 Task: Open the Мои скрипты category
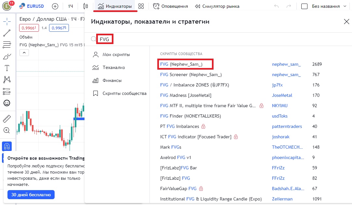point(116,55)
